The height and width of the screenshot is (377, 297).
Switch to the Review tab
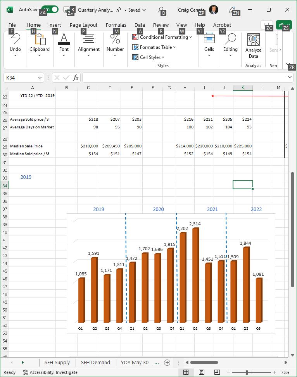[x=161, y=25]
